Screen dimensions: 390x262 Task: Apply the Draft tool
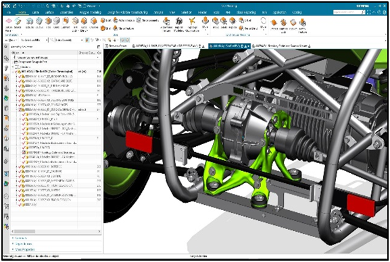105,20
